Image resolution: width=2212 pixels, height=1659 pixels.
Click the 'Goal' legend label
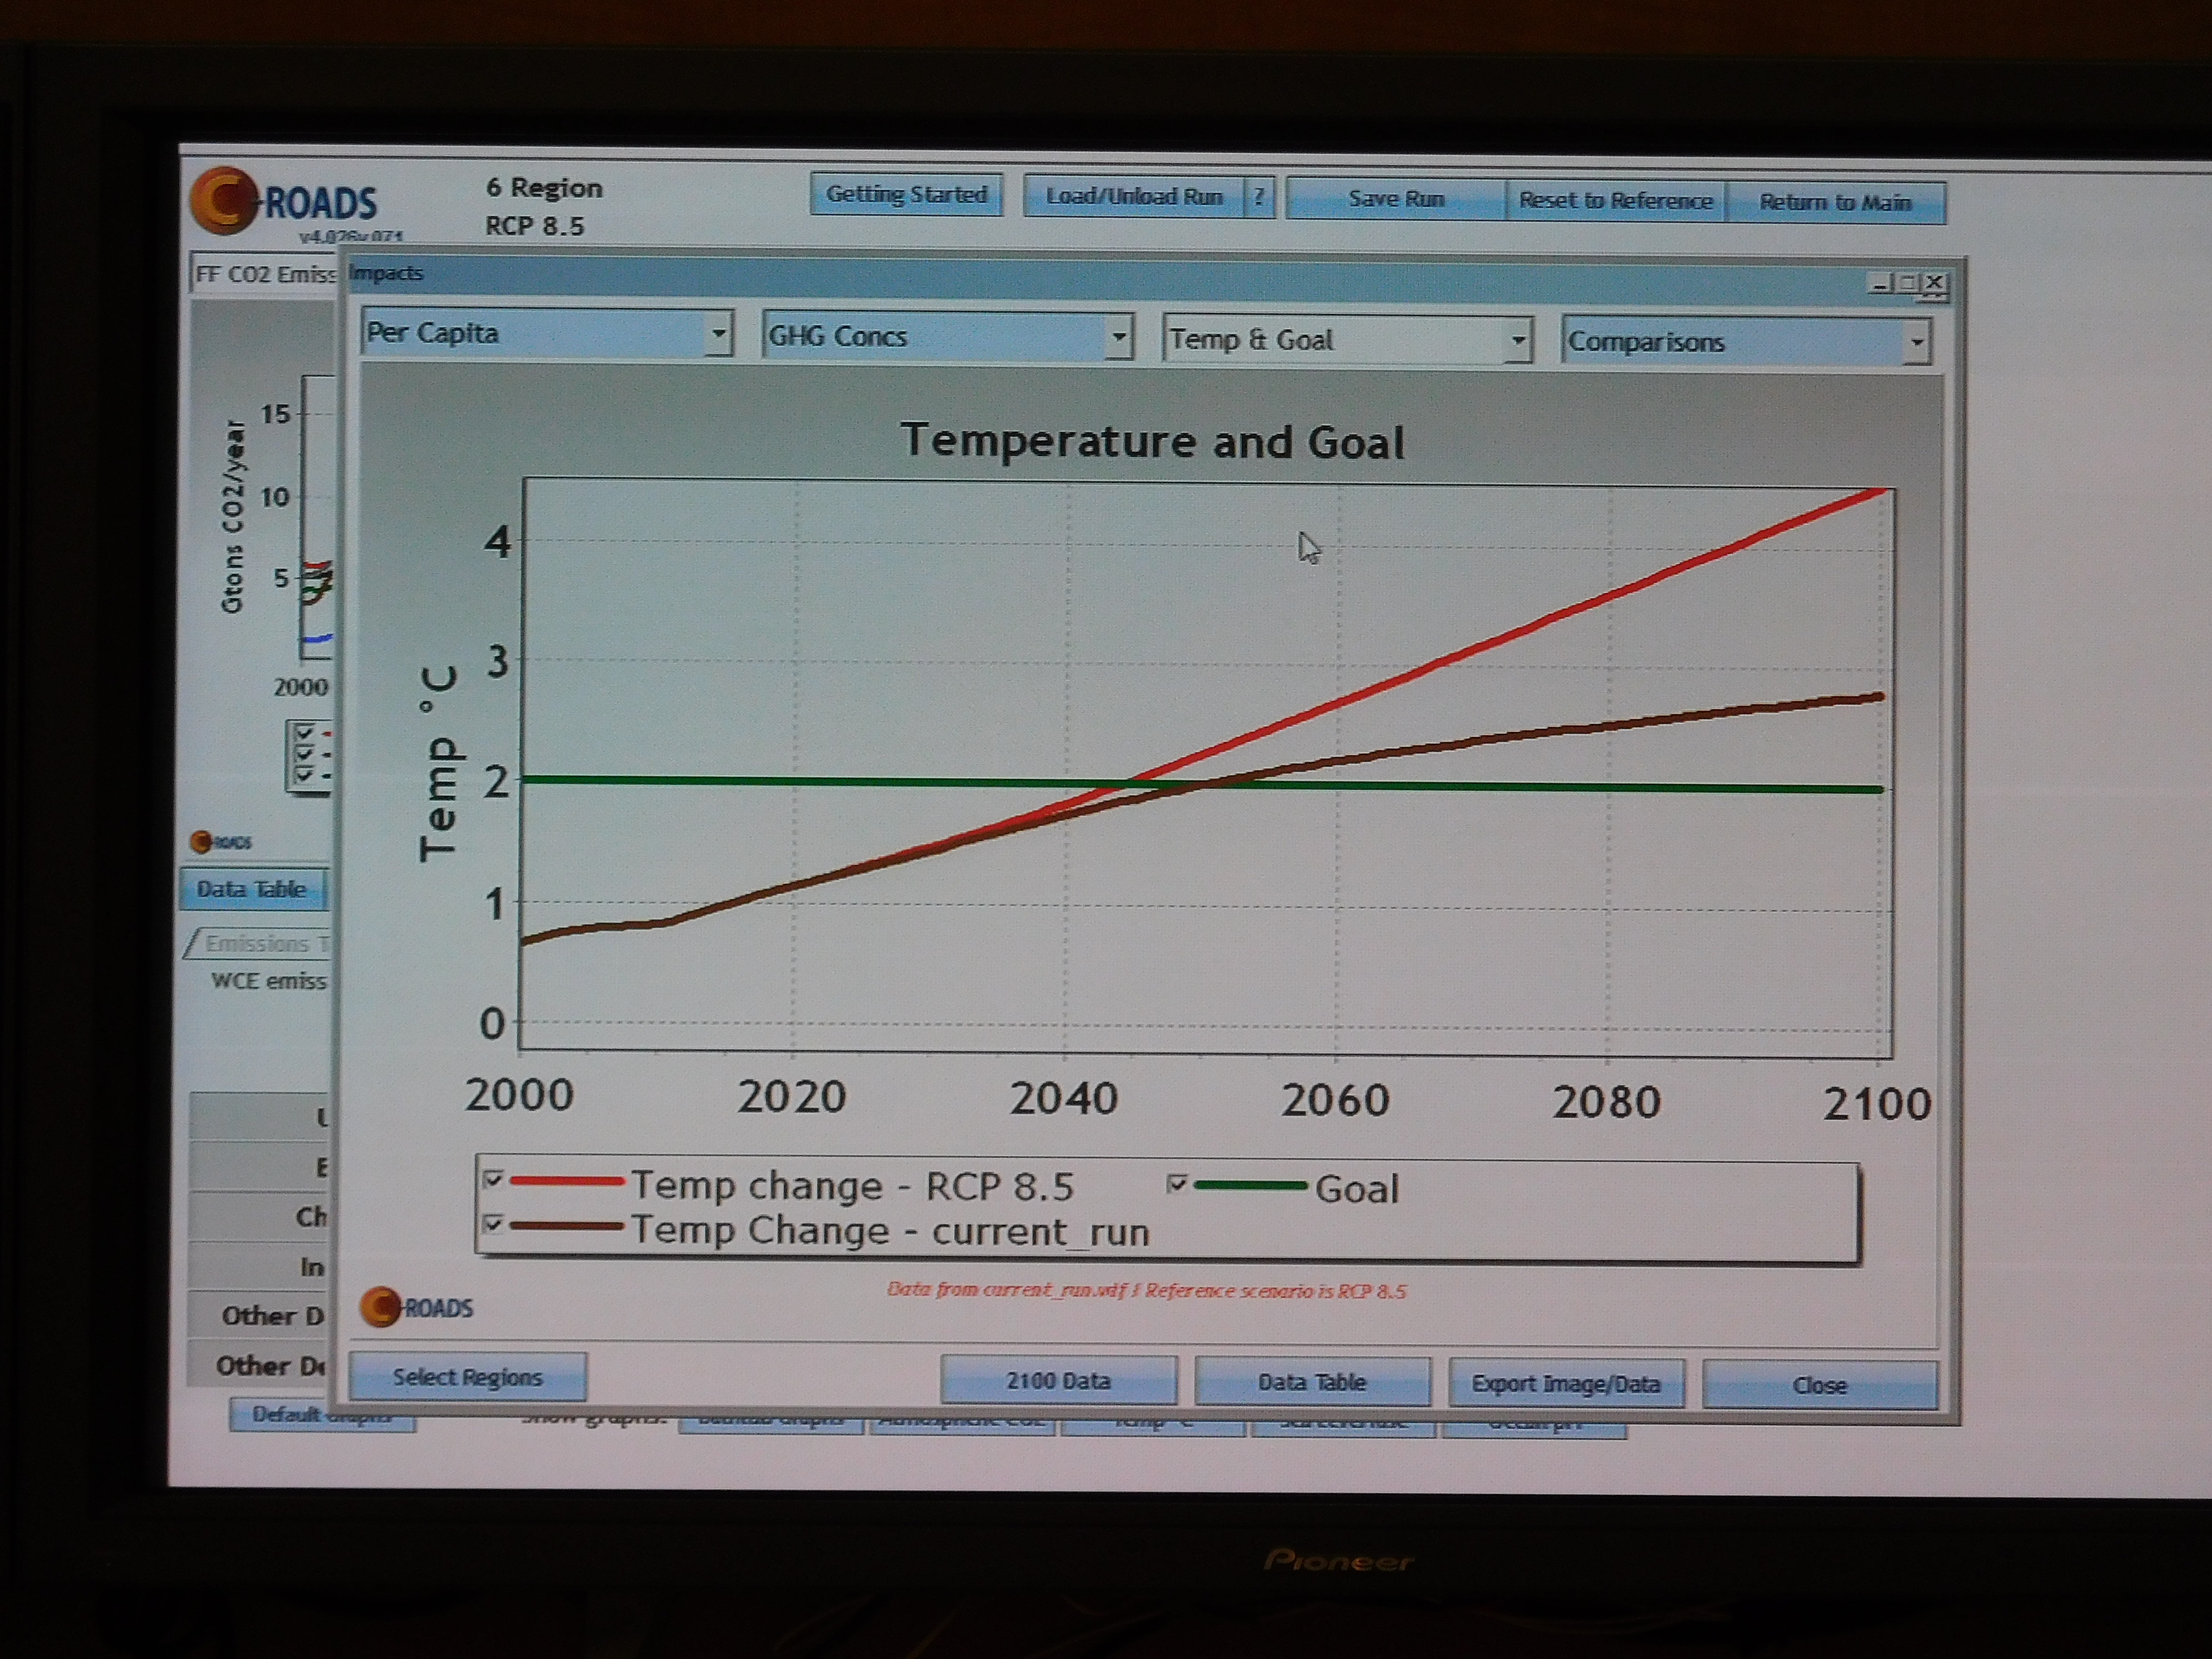[x=1356, y=1189]
